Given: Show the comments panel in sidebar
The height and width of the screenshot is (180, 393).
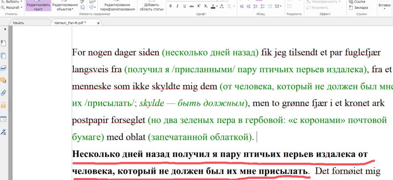Looking at the screenshot, I should click(x=3, y=80).
